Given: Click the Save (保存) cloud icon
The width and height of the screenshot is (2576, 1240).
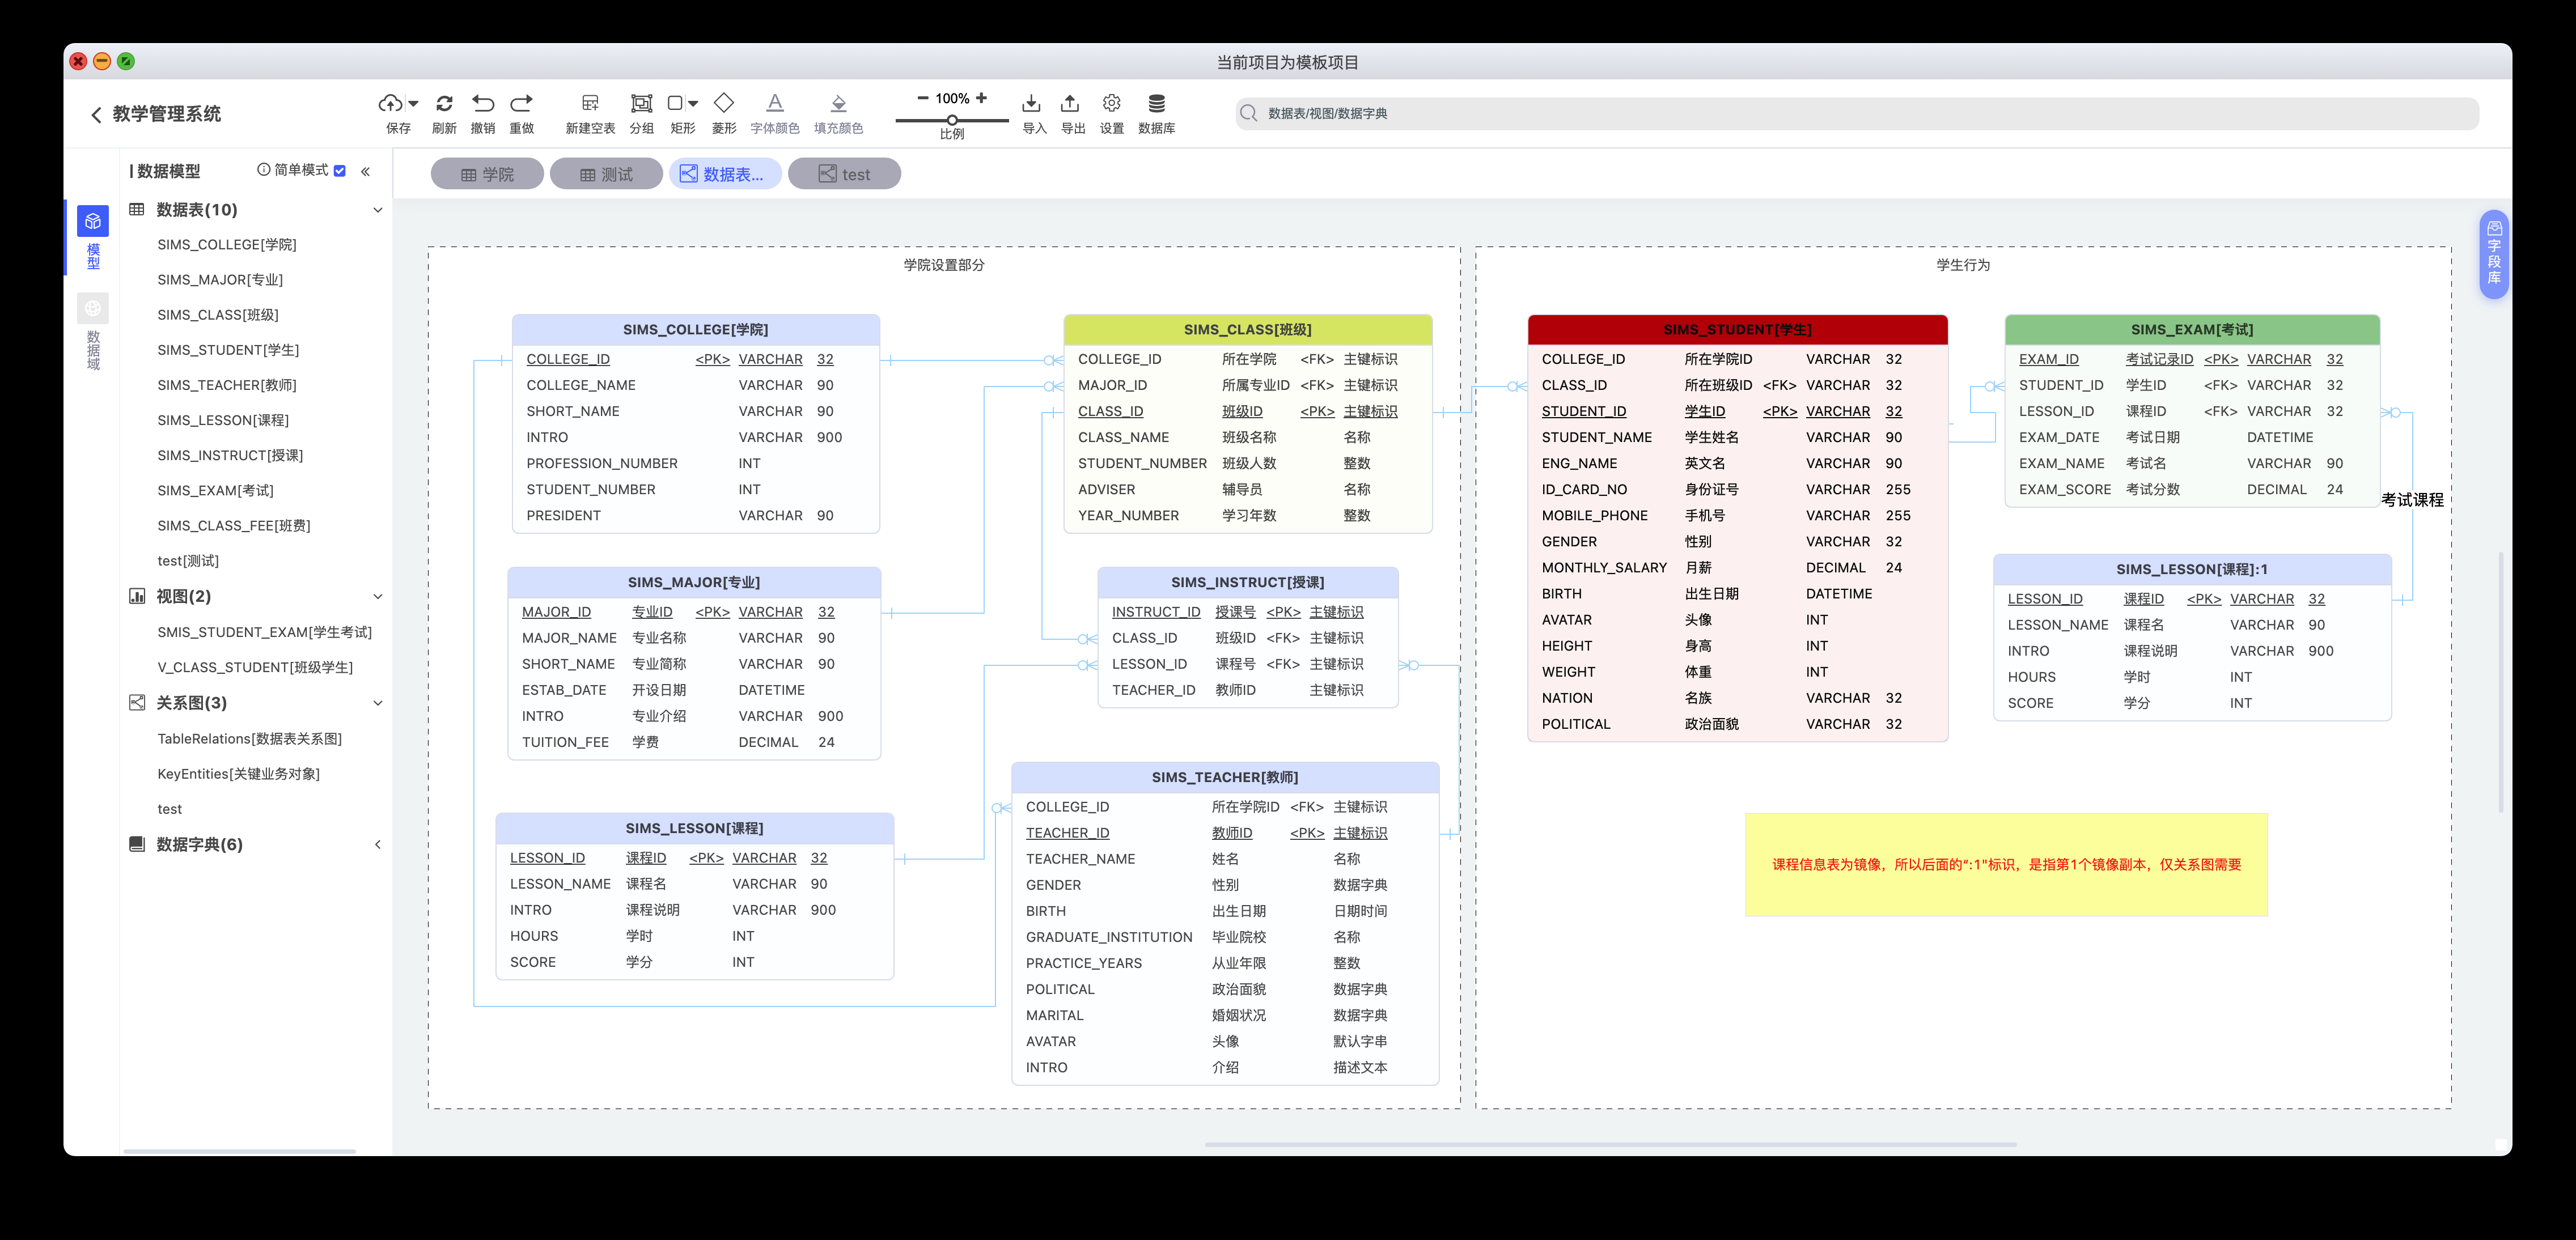Looking at the screenshot, I should 390,103.
